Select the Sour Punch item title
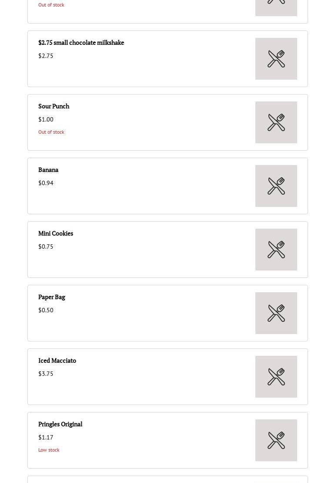 (x=54, y=106)
